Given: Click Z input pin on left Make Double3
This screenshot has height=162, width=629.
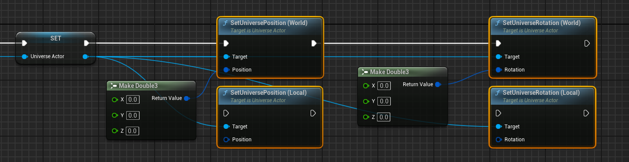Looking at the screenshot, I should pyautogui.click(x=115, y=131).
